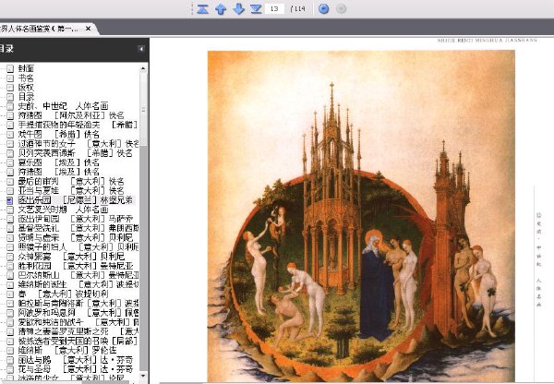Image resolution: width=554 pixels, height=384 pixels.
Task: Open 过酒神节的女子 entry
Action: (x=78, y=143)
